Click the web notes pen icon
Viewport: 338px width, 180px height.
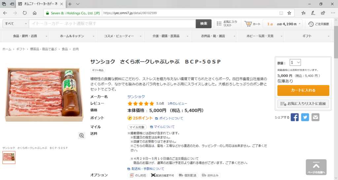(313, 13)
